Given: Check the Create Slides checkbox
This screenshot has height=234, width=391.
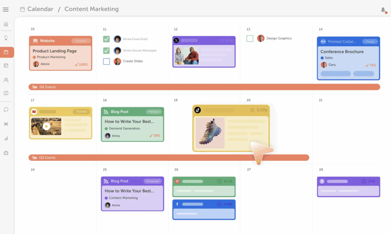Looking at the screenshot, I should tap(106, 61).
